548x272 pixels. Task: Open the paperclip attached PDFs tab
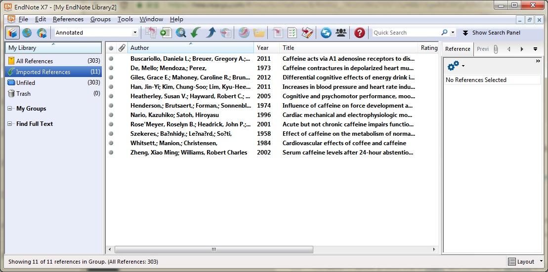pos(496,49)
